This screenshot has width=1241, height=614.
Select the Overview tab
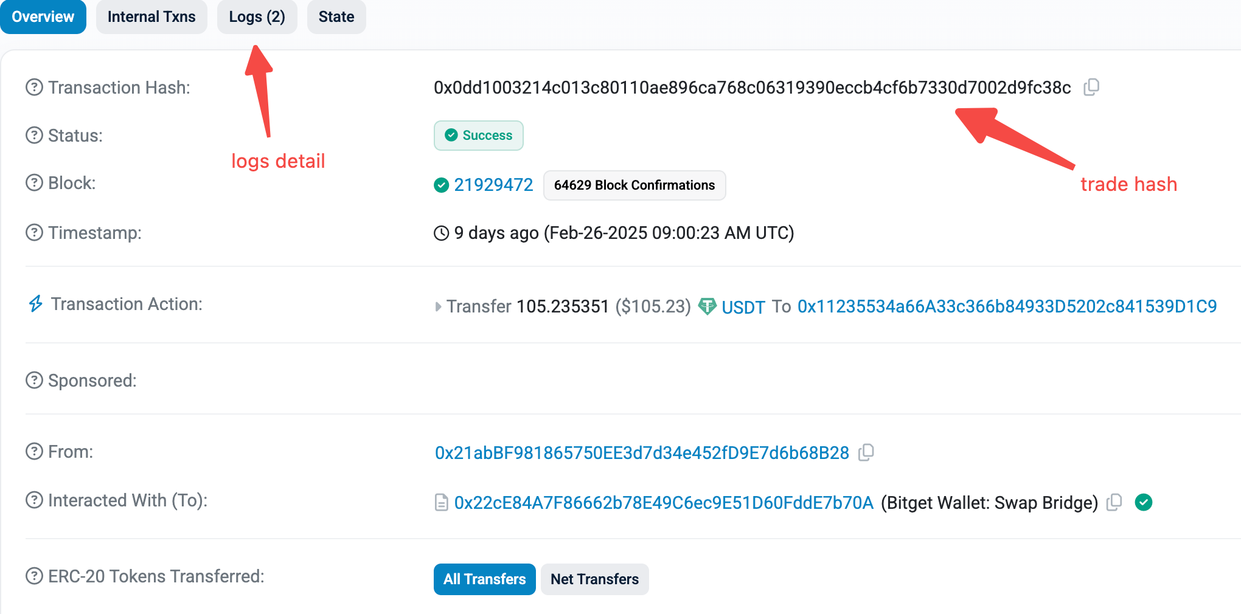tap(43, 16)
